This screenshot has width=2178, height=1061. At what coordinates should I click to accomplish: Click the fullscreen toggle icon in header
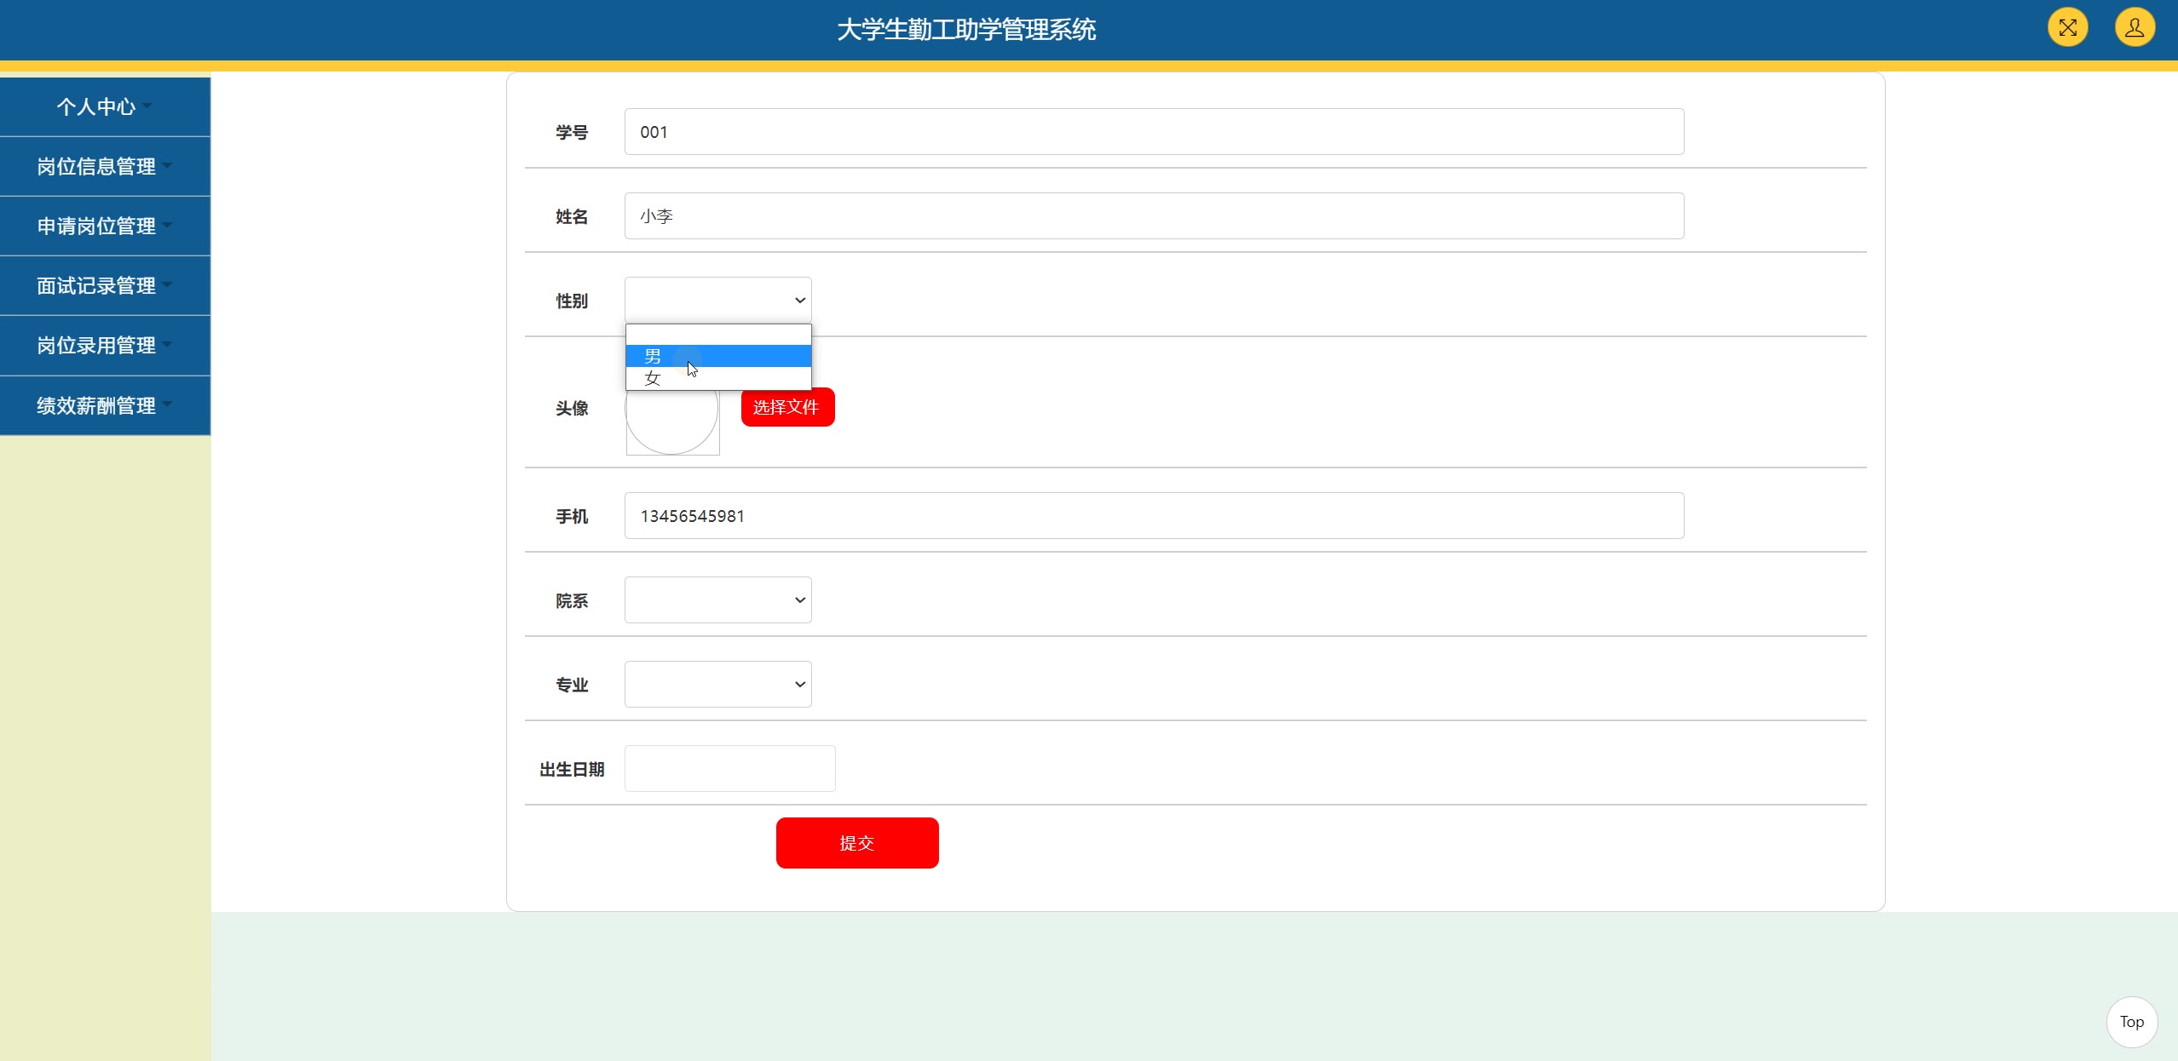pyautogui.click(x=2067, y=28)
